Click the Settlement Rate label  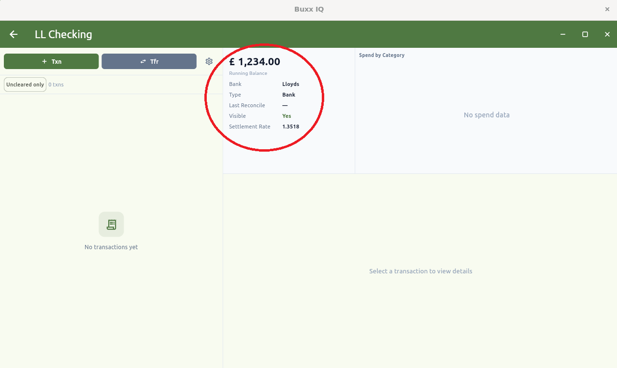tap(250, 127)
